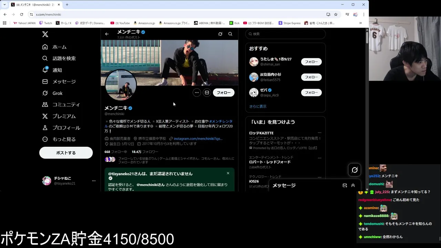Open the #メンチレンタル hashtag link
Viewport: 441px width, 248px height.
(221, 121)
